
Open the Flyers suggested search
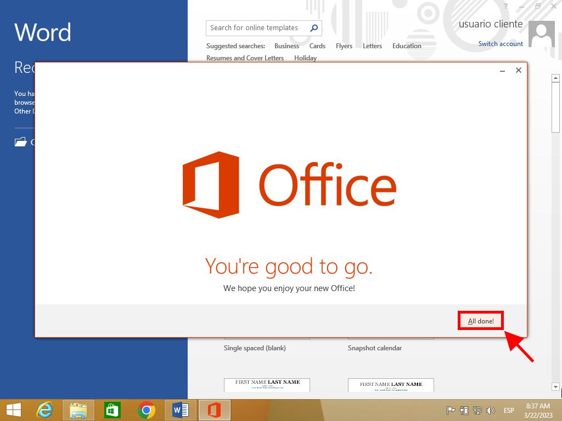click(344, 46)
